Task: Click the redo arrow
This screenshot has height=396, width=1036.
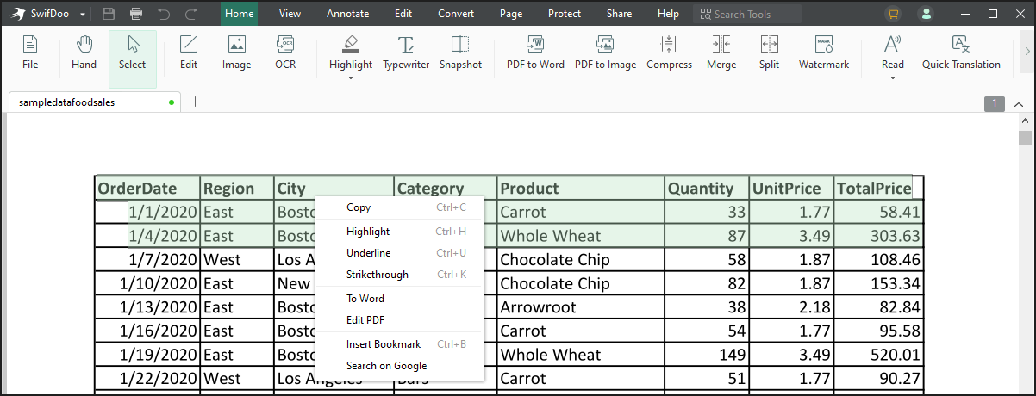Action: (190, 14)
